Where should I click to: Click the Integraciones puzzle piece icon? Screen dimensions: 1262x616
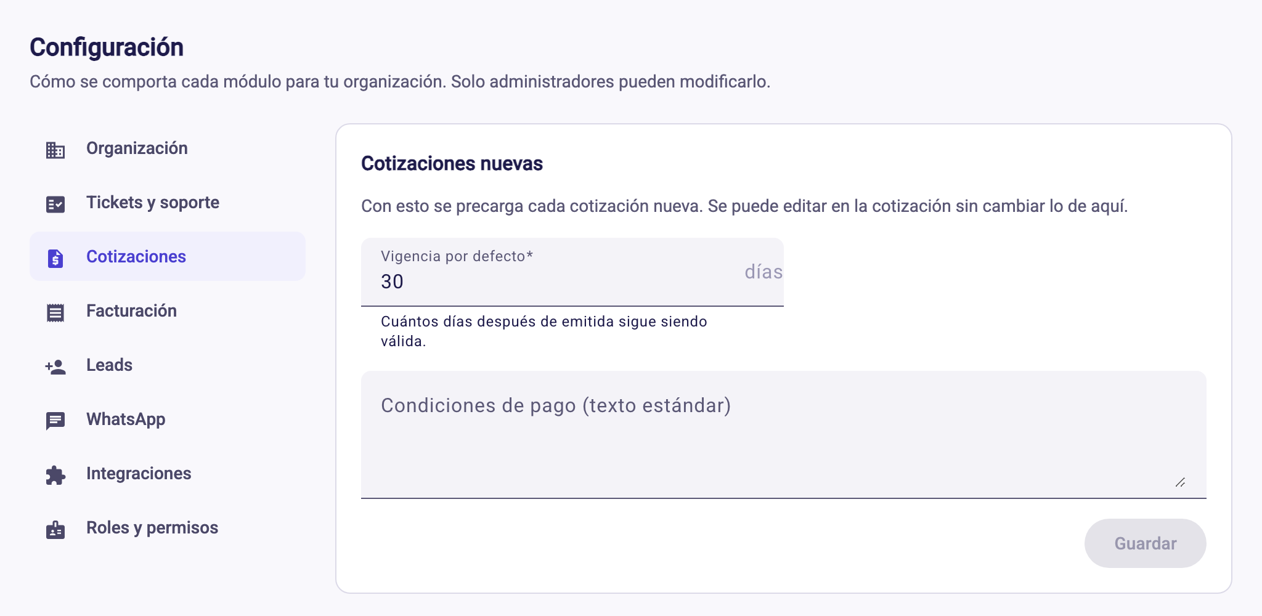click(x=55, y=475)
